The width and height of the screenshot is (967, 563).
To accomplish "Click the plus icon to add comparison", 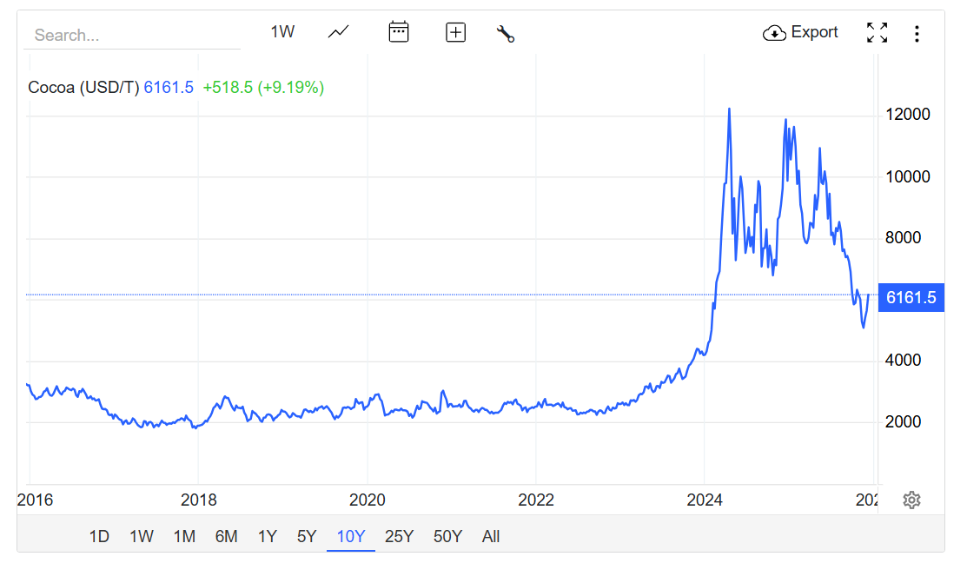I will (455, 33).
